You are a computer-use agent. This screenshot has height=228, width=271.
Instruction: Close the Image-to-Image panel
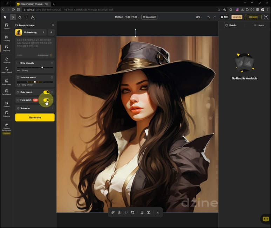point(53,25)
